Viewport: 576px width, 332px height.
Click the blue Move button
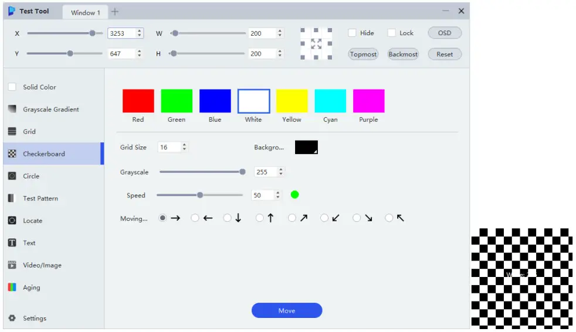click(287, 310)
